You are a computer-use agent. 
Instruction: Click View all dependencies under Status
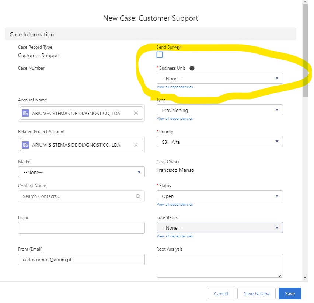[x=175, y=205]
